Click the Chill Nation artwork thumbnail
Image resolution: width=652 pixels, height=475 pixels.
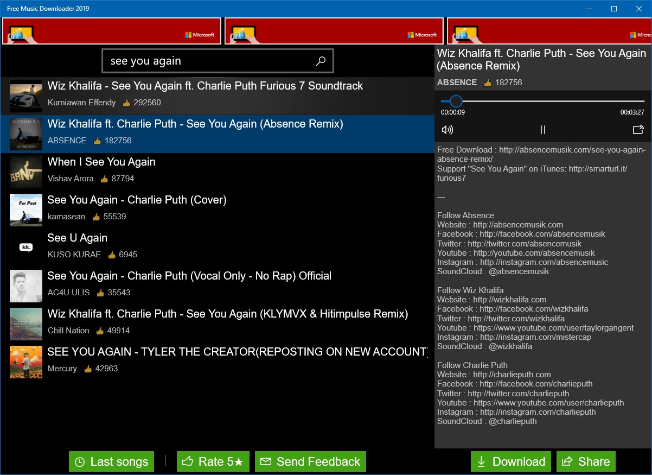26,324
